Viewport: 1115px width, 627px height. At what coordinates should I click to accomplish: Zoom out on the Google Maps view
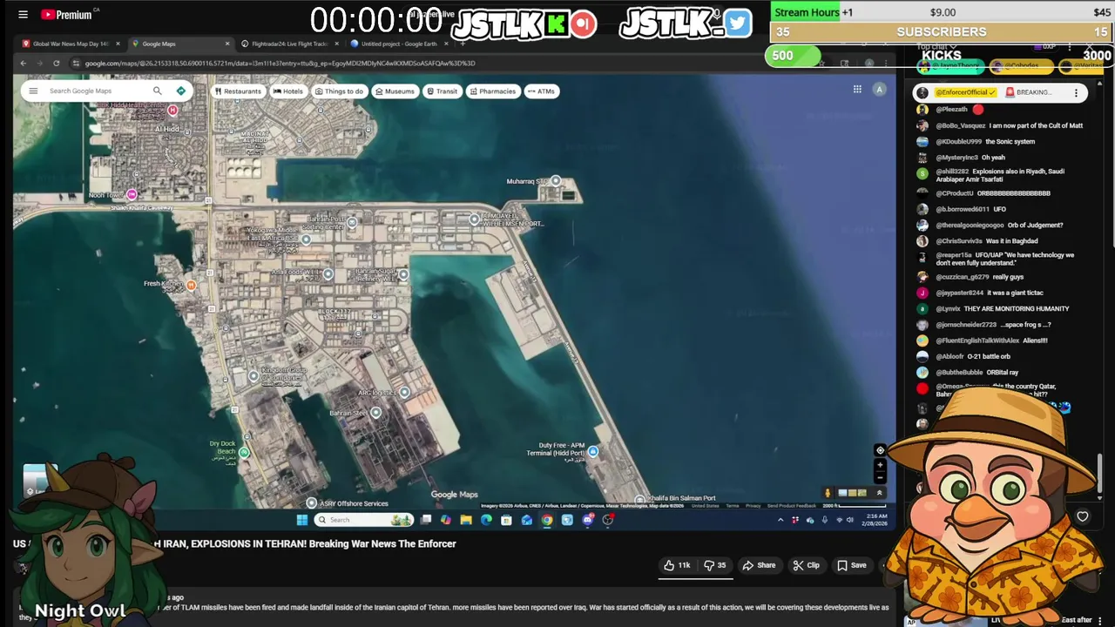coord(880,477)
